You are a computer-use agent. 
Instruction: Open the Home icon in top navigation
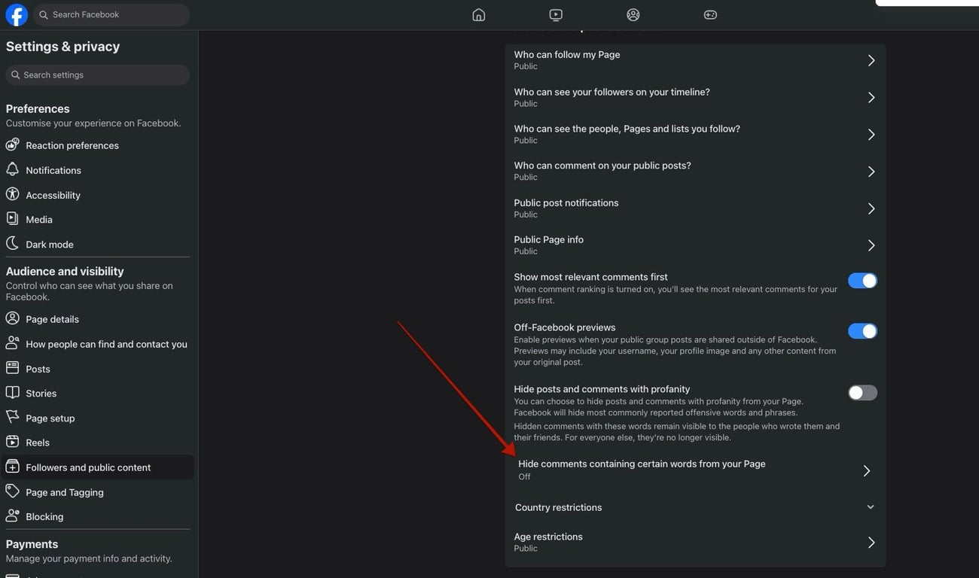(478, 14)
